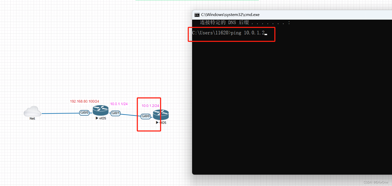Image resolution: width=392 pixels, height=186 pixels.
Task: Select the 192.168.80.100/24 address label
Action: (x=85, y=101)
